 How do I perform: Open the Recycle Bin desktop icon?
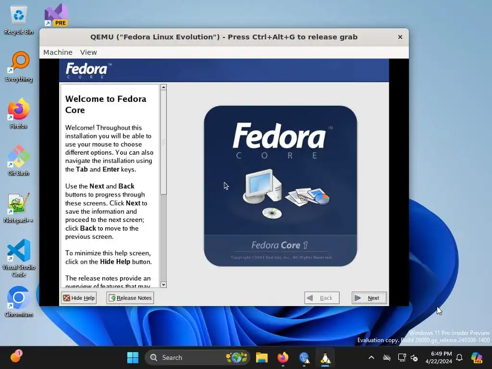click(x=19, y=19)
